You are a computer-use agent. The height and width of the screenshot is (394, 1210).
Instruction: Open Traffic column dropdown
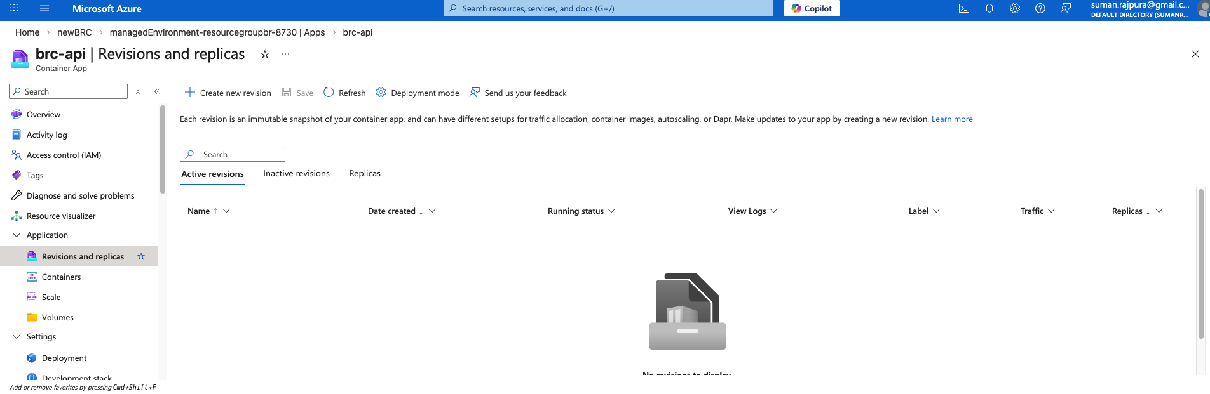click(1051, 211)
